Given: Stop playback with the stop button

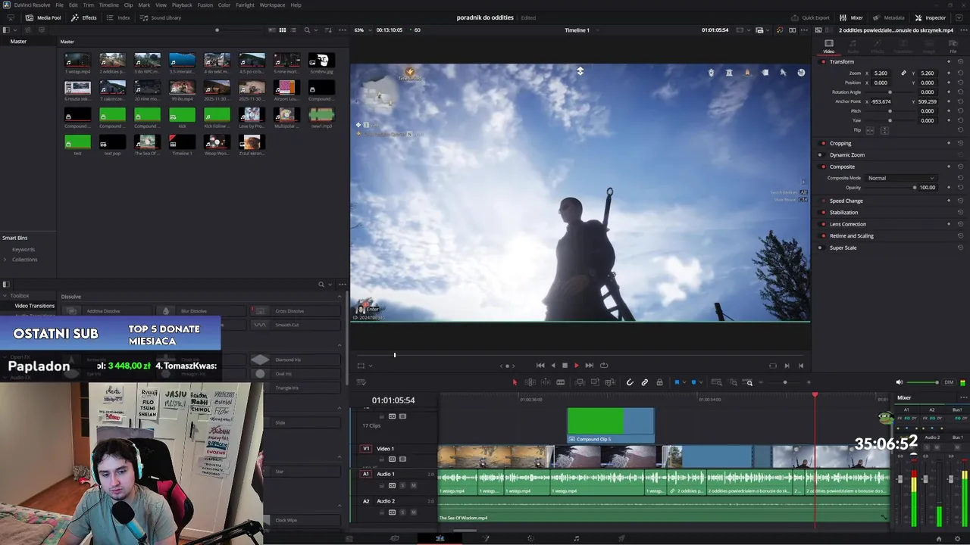Looking at the screenshot, I should (x=565, y=366).
